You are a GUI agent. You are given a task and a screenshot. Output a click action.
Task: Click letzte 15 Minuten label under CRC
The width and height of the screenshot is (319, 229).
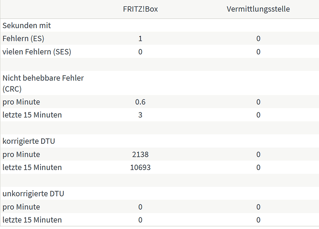[32, 115]
